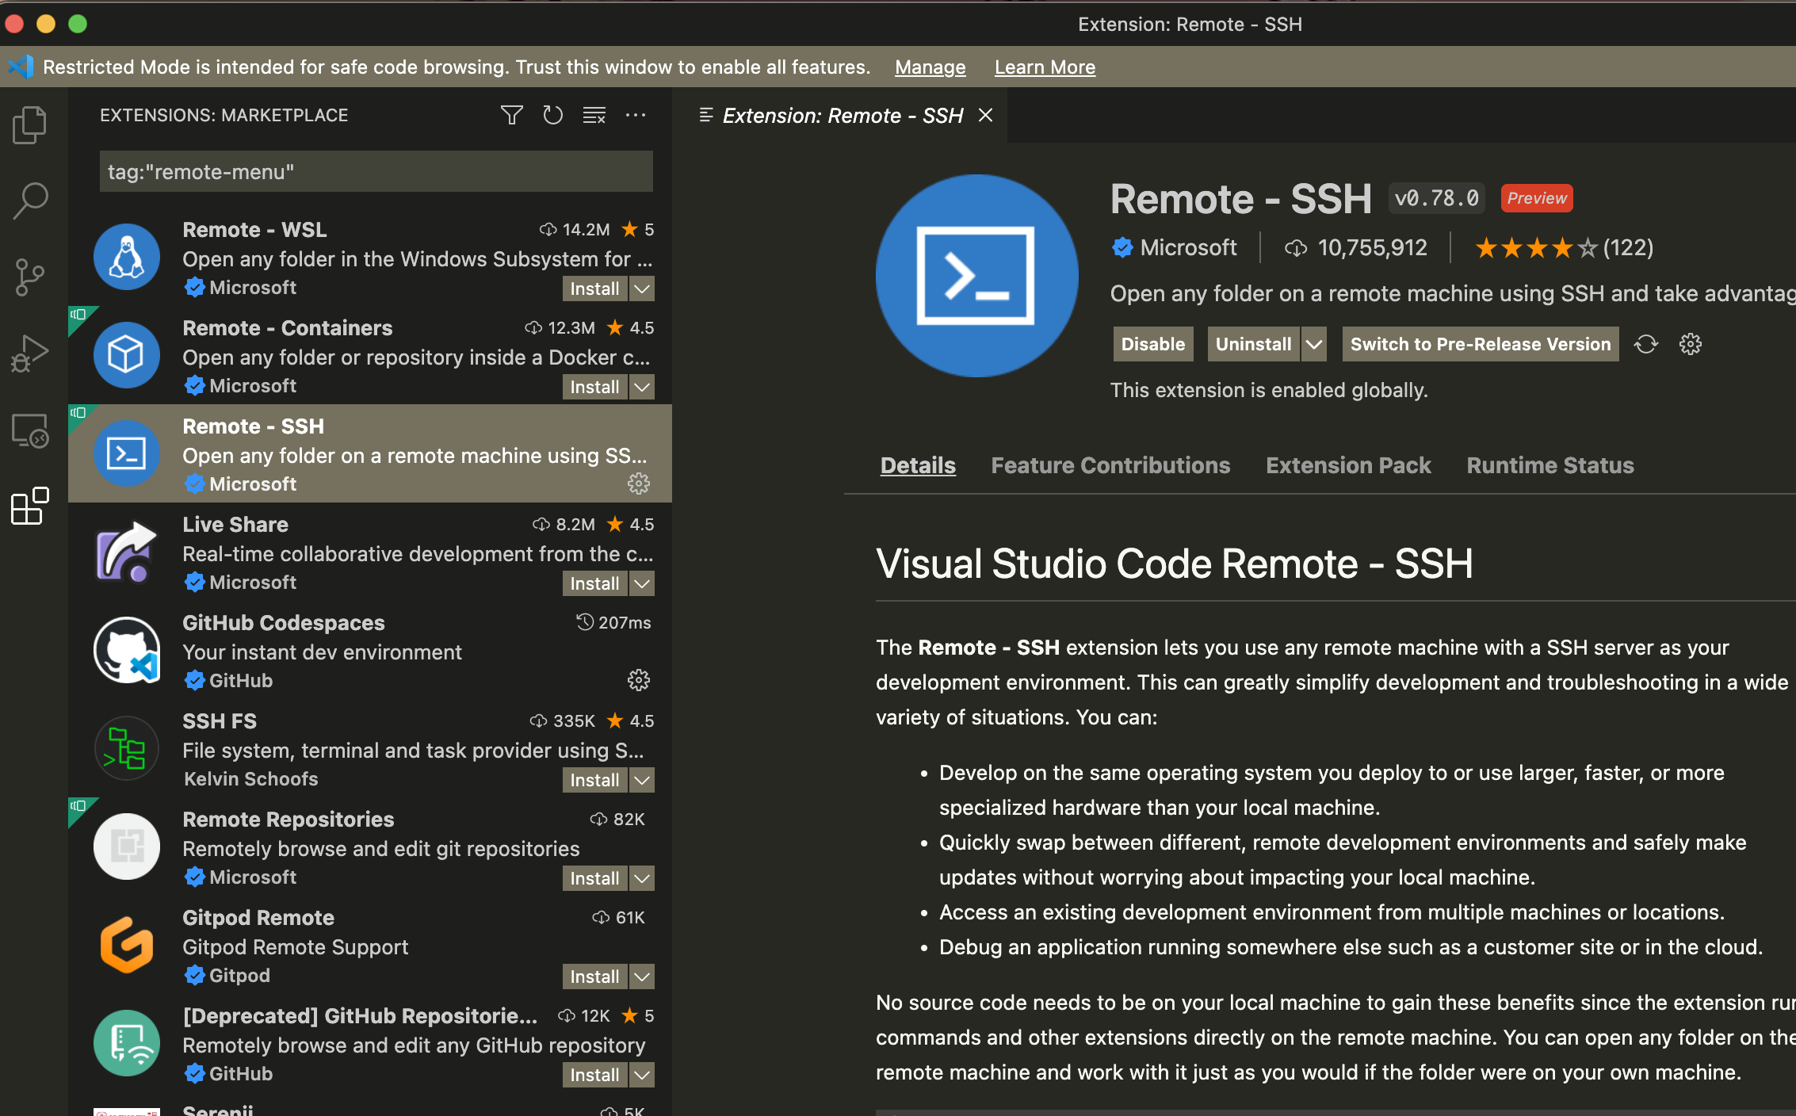Expand install options for Remote - WSL
The width and height of the screenshot is (1796, 1116).
pos(642,289)
